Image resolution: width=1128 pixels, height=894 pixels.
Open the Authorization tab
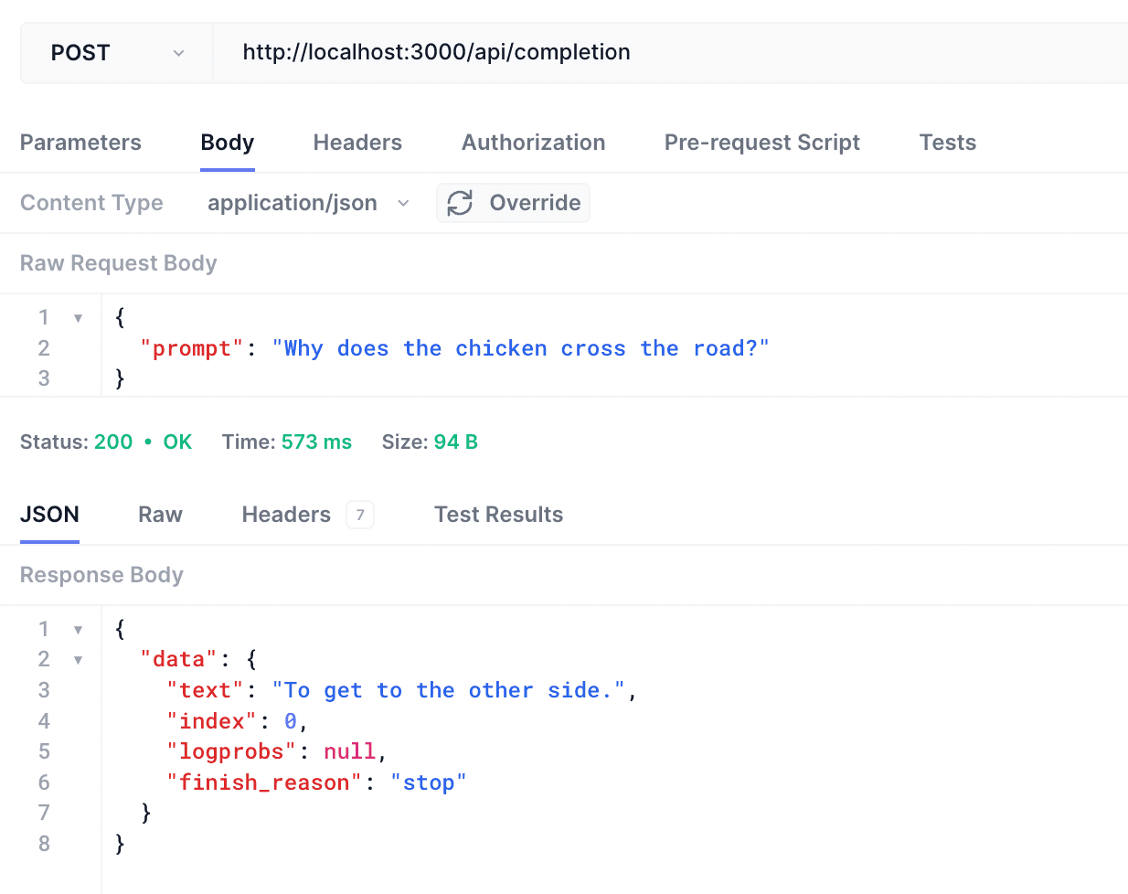[x=533, y=143]
